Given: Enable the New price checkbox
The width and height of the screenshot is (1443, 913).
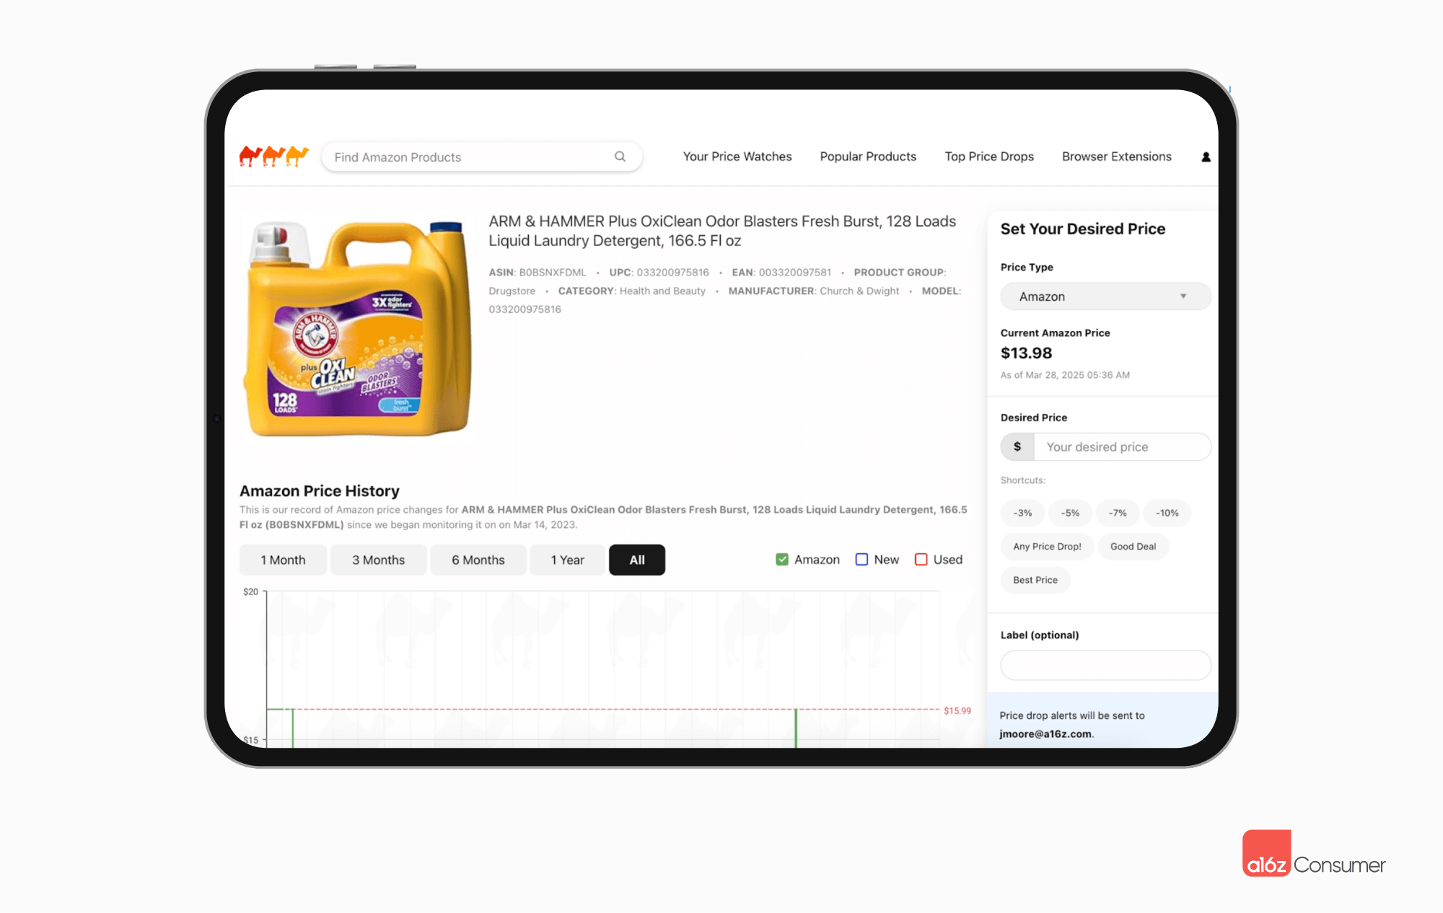Looking at the screenshot, I should (x=861, y=560).
